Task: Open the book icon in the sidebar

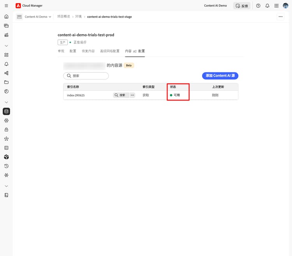Action: [6, 195]
